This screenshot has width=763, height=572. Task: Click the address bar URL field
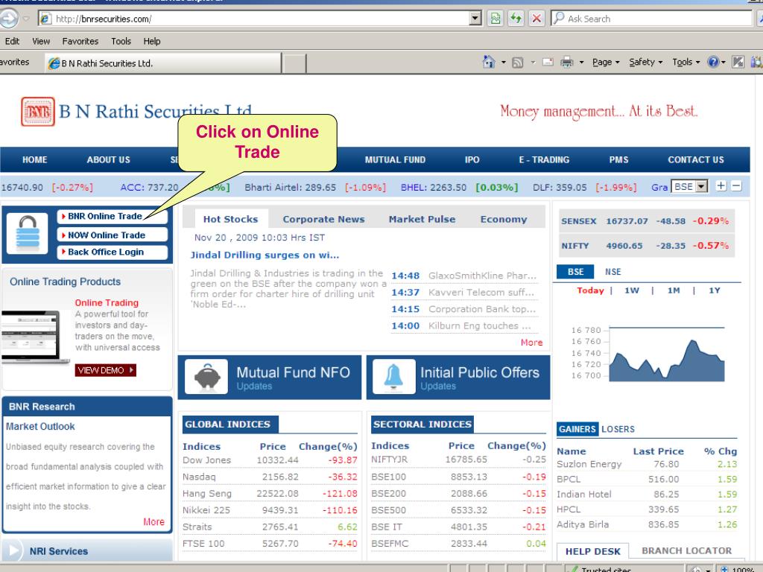(x=254, y=19)
